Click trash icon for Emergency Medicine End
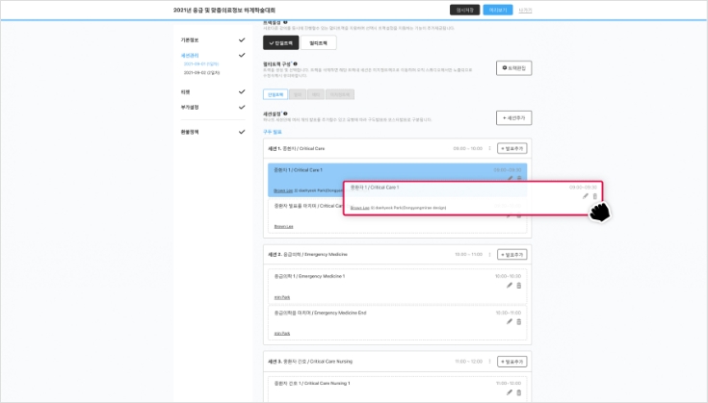The width and height of the screenshot is (708, 403). (x=519, y=321)
